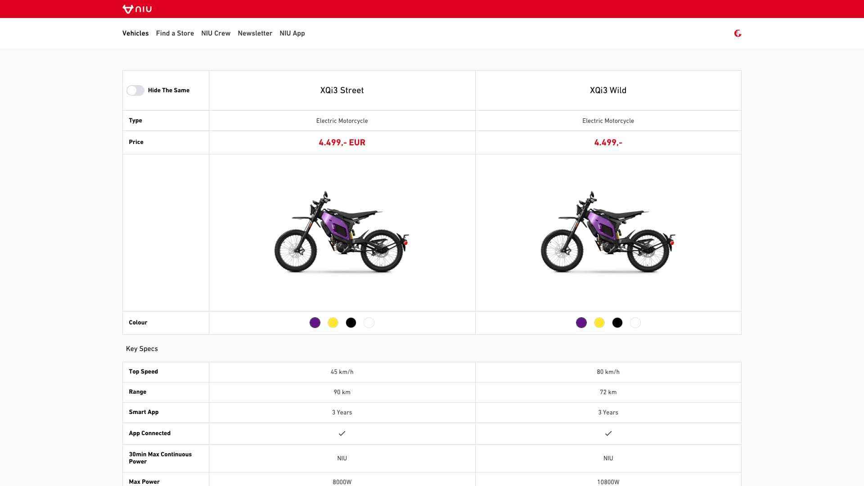Select yellow colour for XQi3 Wild
Image resolution: width=864 pixels, height=486 pixels.
pos(599,323)
